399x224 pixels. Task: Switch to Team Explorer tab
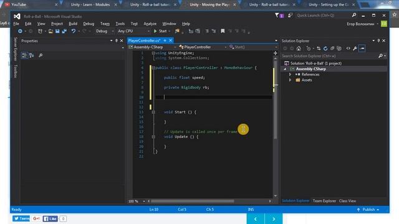(x=324, y=201)
